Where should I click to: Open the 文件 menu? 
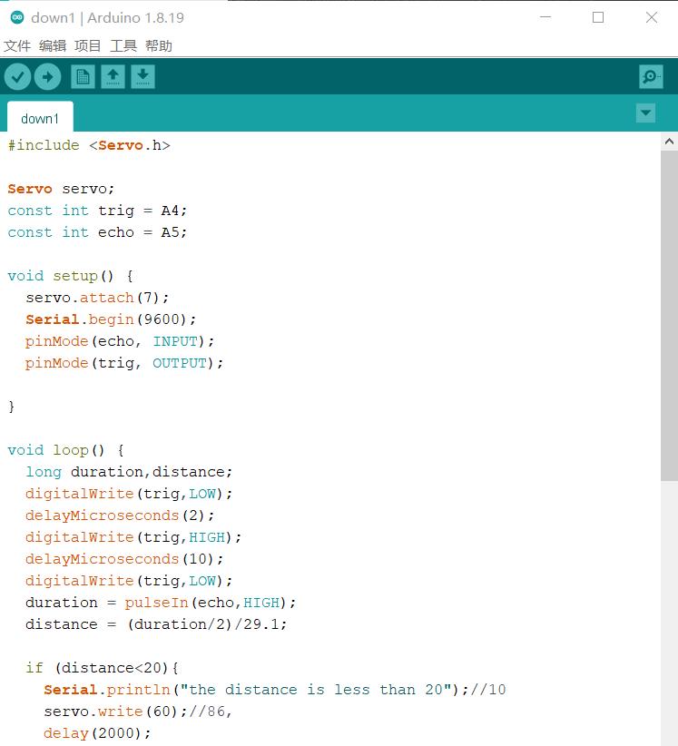[17, 46]
